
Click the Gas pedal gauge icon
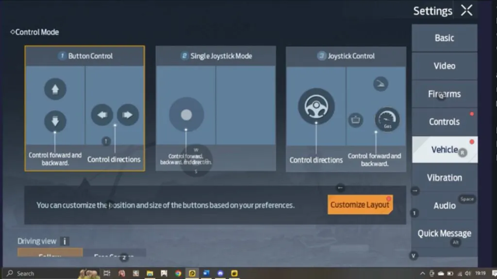click(x=387, y=120)
